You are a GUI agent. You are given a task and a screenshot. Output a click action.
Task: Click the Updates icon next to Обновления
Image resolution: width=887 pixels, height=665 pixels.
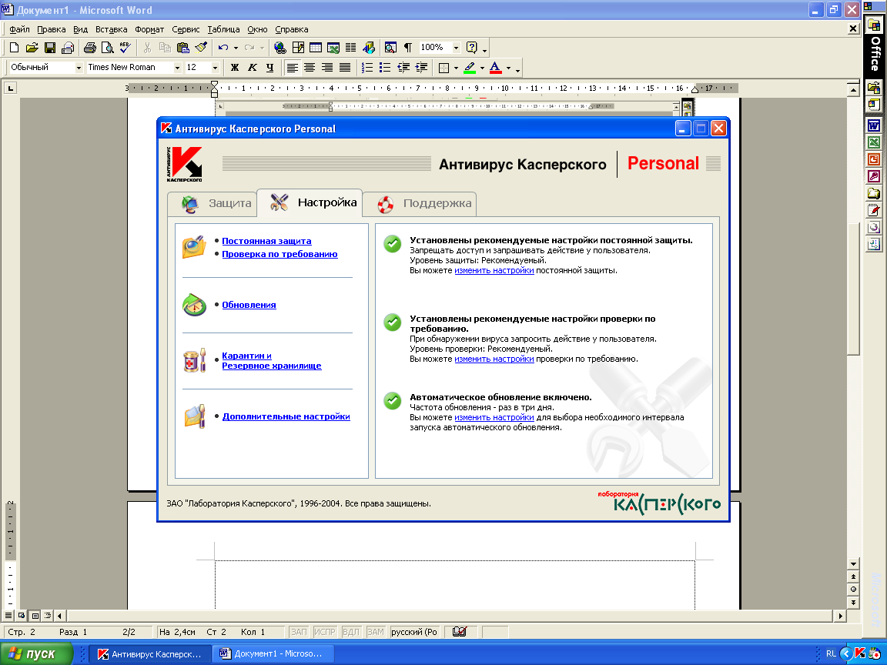click(194, 305)
